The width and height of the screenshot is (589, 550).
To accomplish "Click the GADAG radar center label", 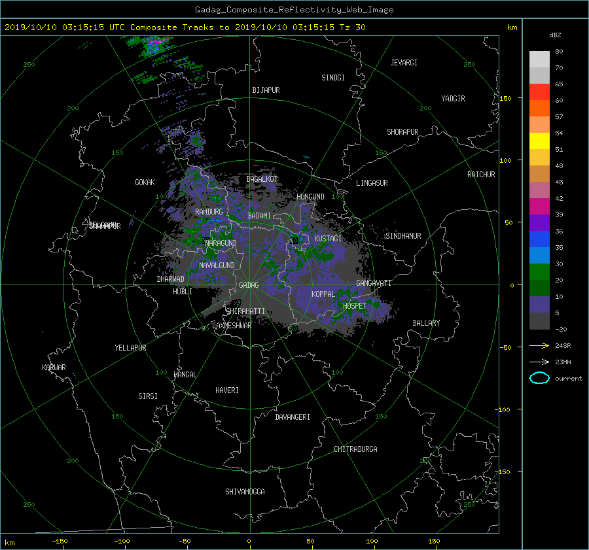I will pyautogui.click(x=249, y=285).
